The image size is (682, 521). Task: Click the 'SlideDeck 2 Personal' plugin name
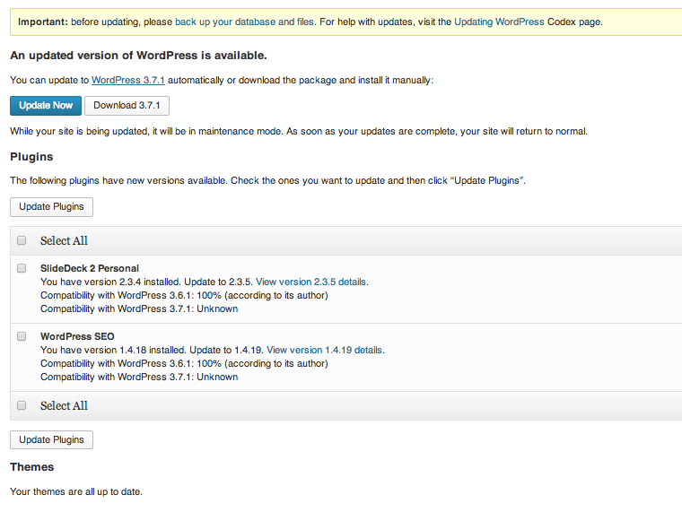[x=90, y=268]
